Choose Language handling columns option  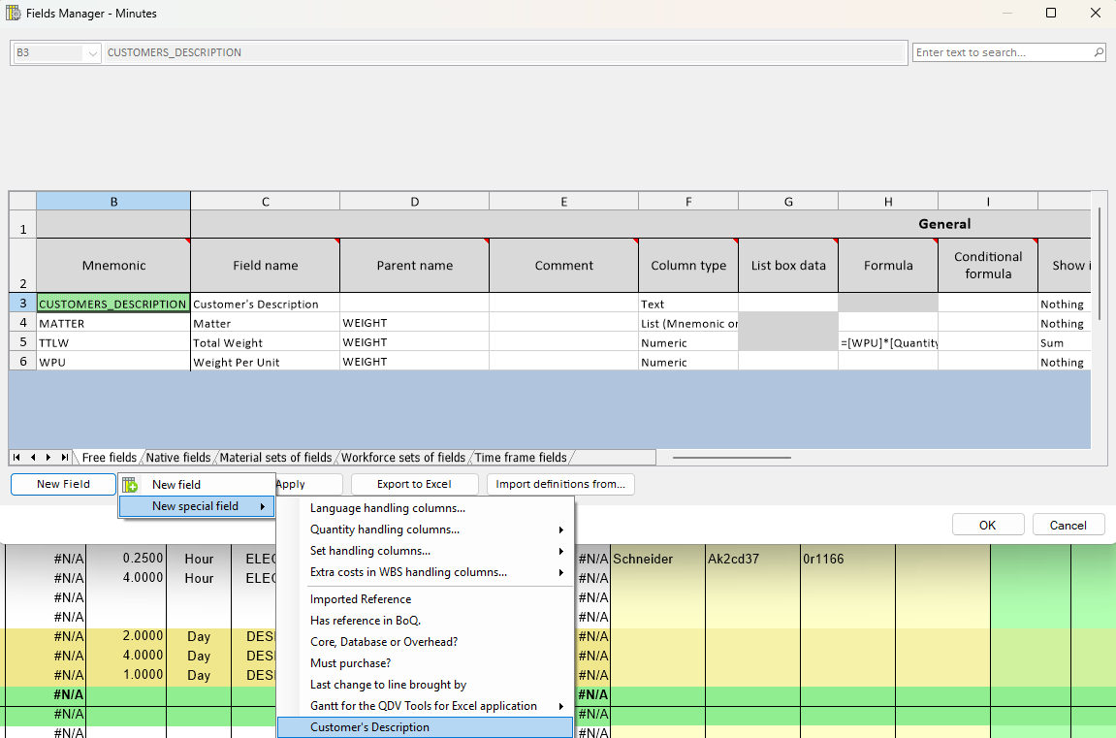[x=388, y=508]
